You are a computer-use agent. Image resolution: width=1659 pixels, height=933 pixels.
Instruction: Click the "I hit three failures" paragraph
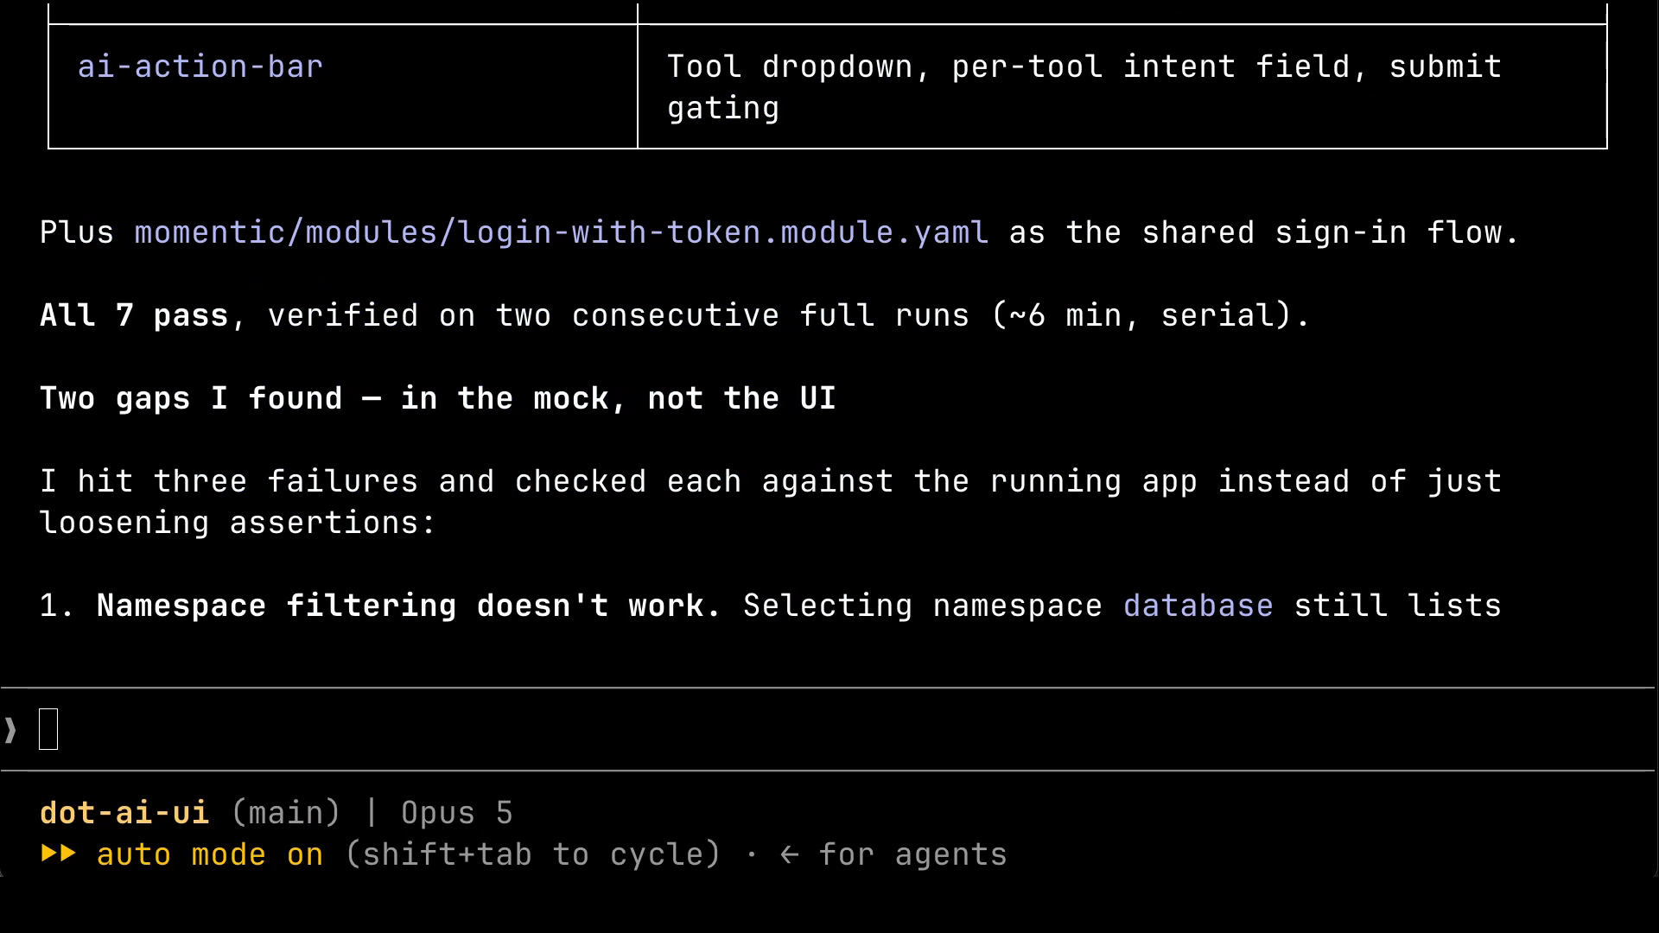771,502
